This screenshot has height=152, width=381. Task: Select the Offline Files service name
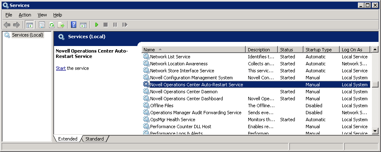(x=162, y=106)
